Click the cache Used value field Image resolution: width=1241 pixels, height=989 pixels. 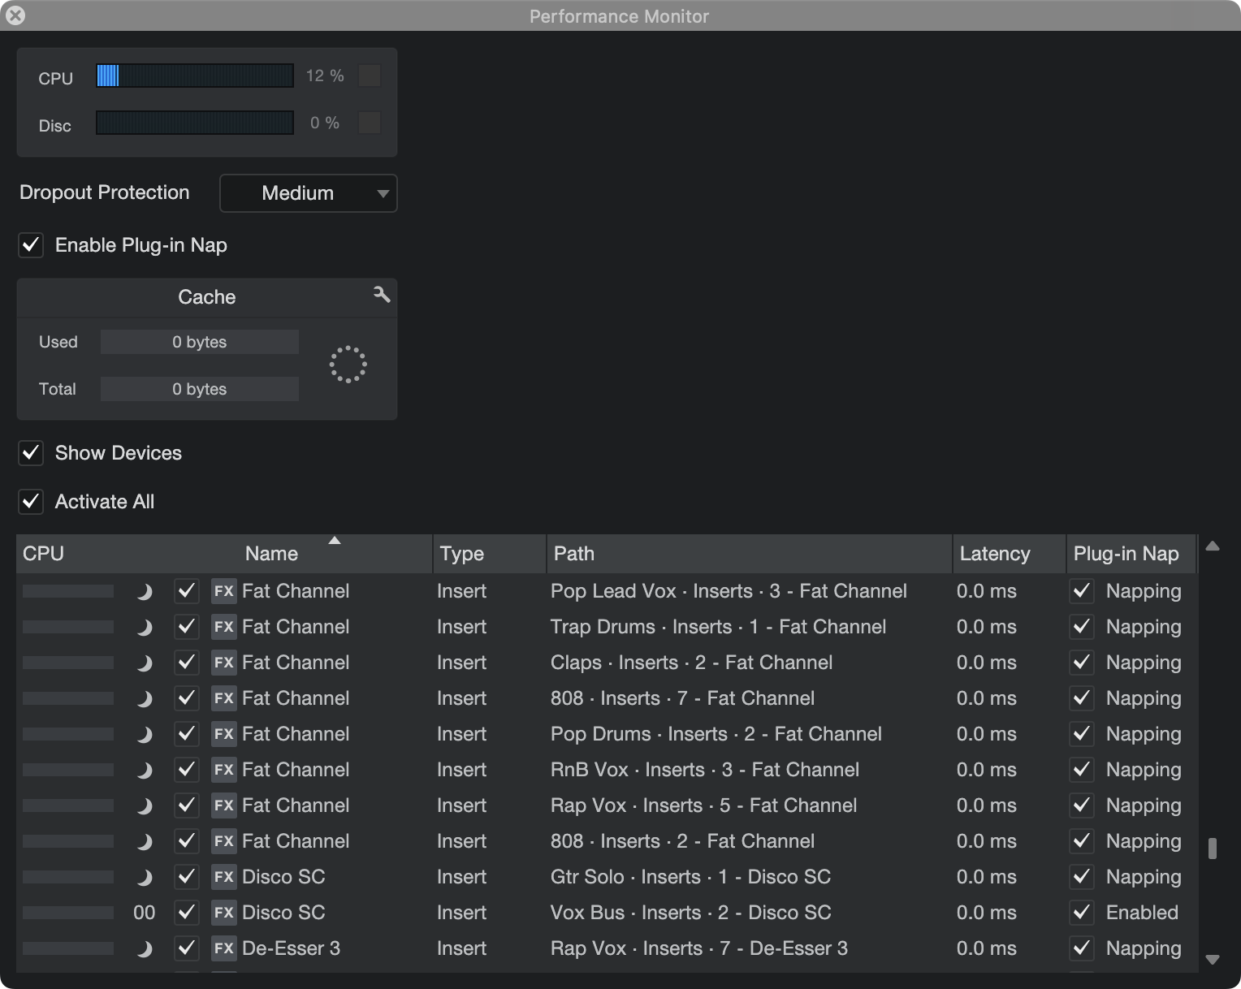pos(200,342)
